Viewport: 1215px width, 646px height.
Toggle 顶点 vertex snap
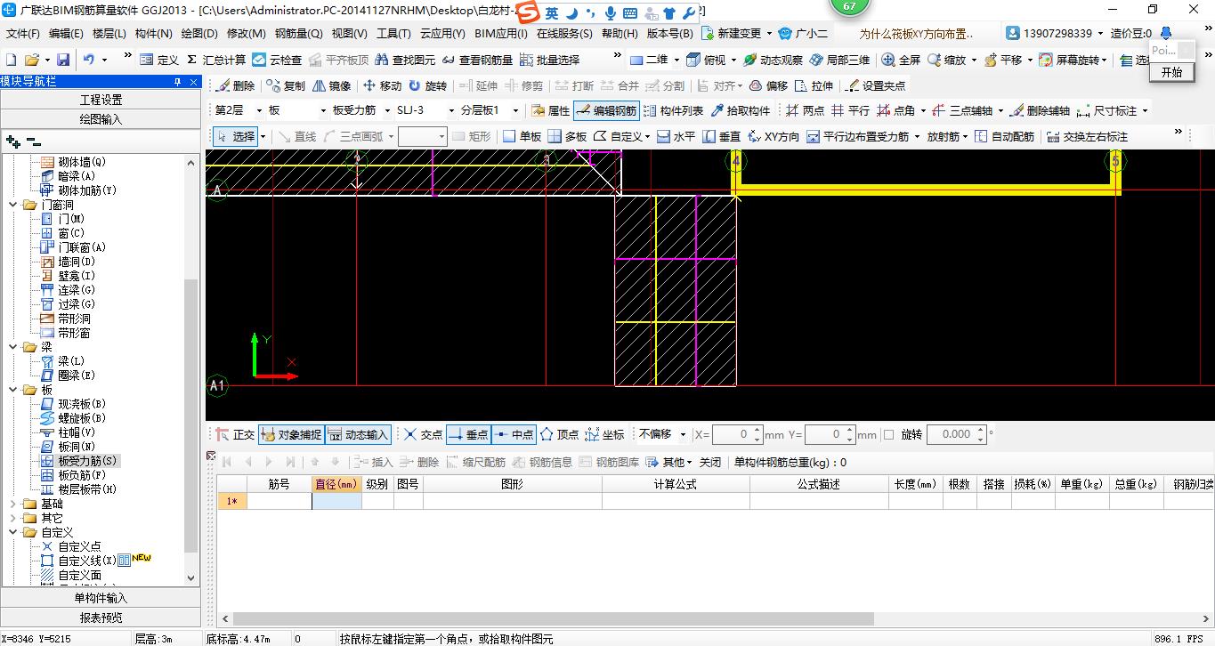click(x=560, y=434)
